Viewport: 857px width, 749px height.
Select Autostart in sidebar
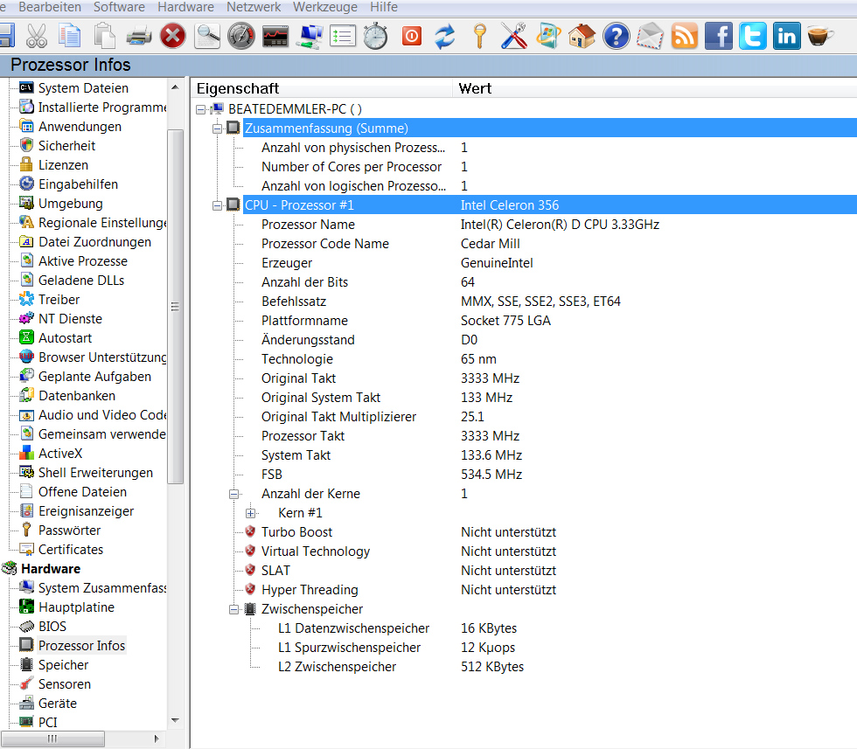pyautogui.click(x=65, y=338)
